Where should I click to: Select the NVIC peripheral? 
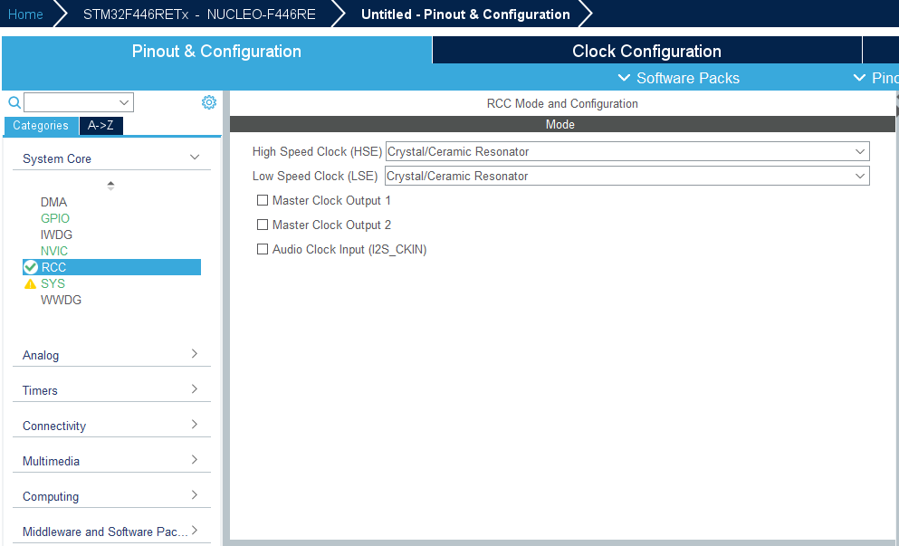pos(53,251)
